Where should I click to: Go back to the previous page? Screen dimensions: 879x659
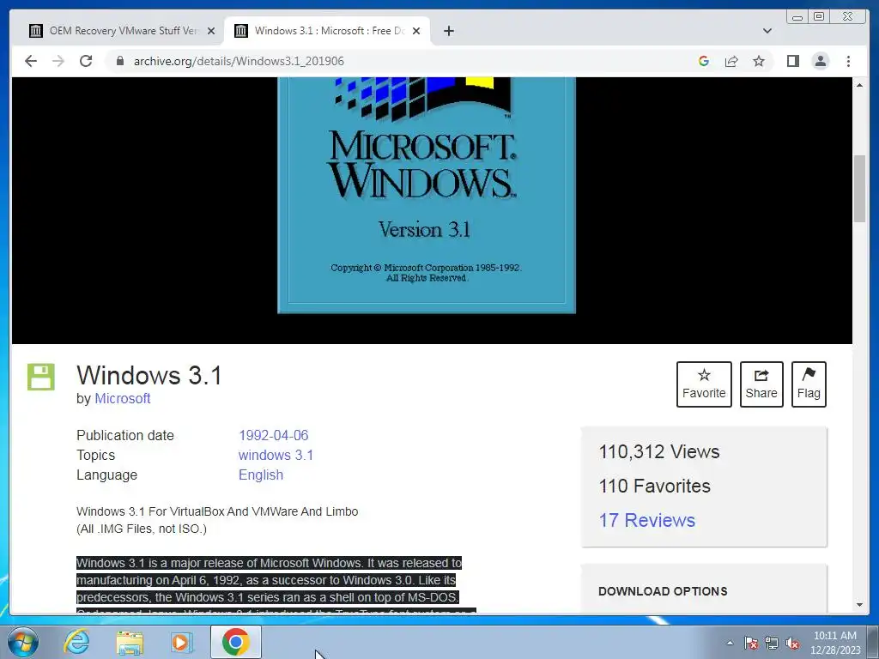(x=31, y=61)
